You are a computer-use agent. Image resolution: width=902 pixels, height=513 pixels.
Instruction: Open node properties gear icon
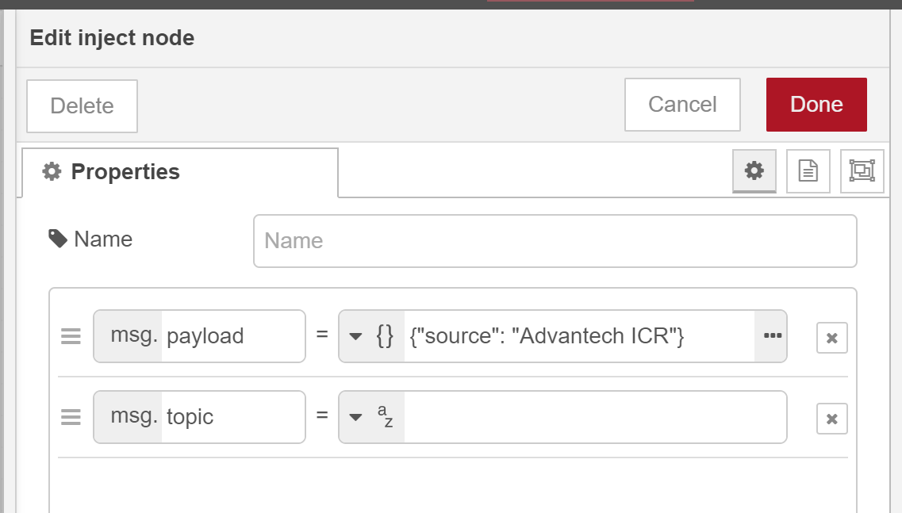click(754, 170)
